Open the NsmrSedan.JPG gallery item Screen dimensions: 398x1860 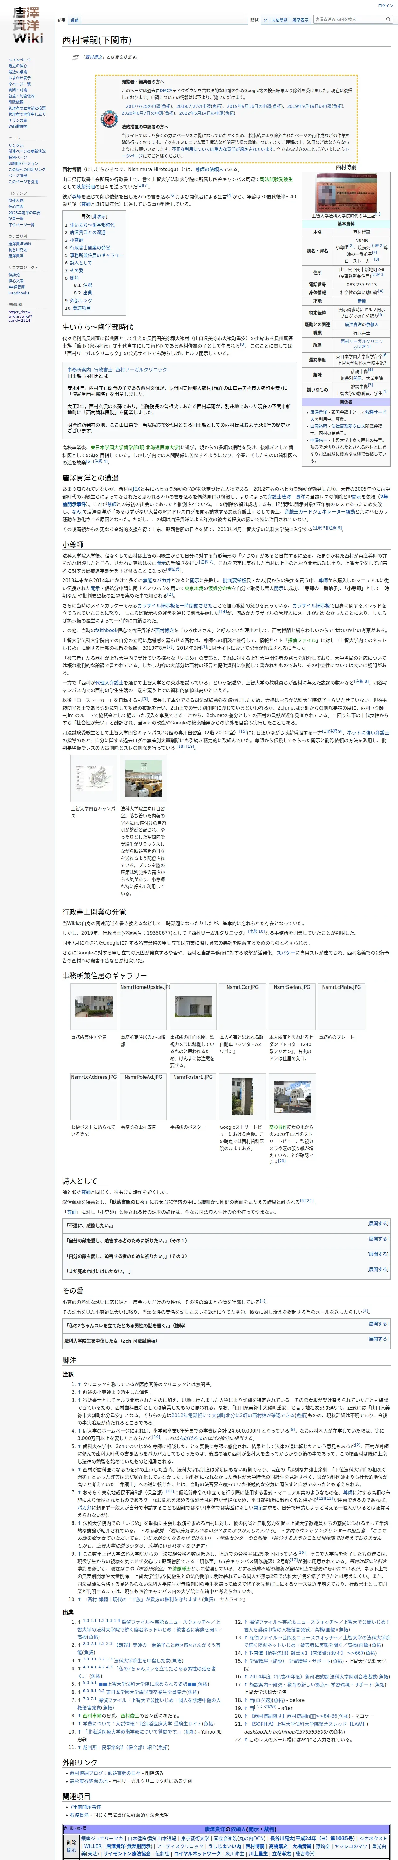(x=292, y=987)
